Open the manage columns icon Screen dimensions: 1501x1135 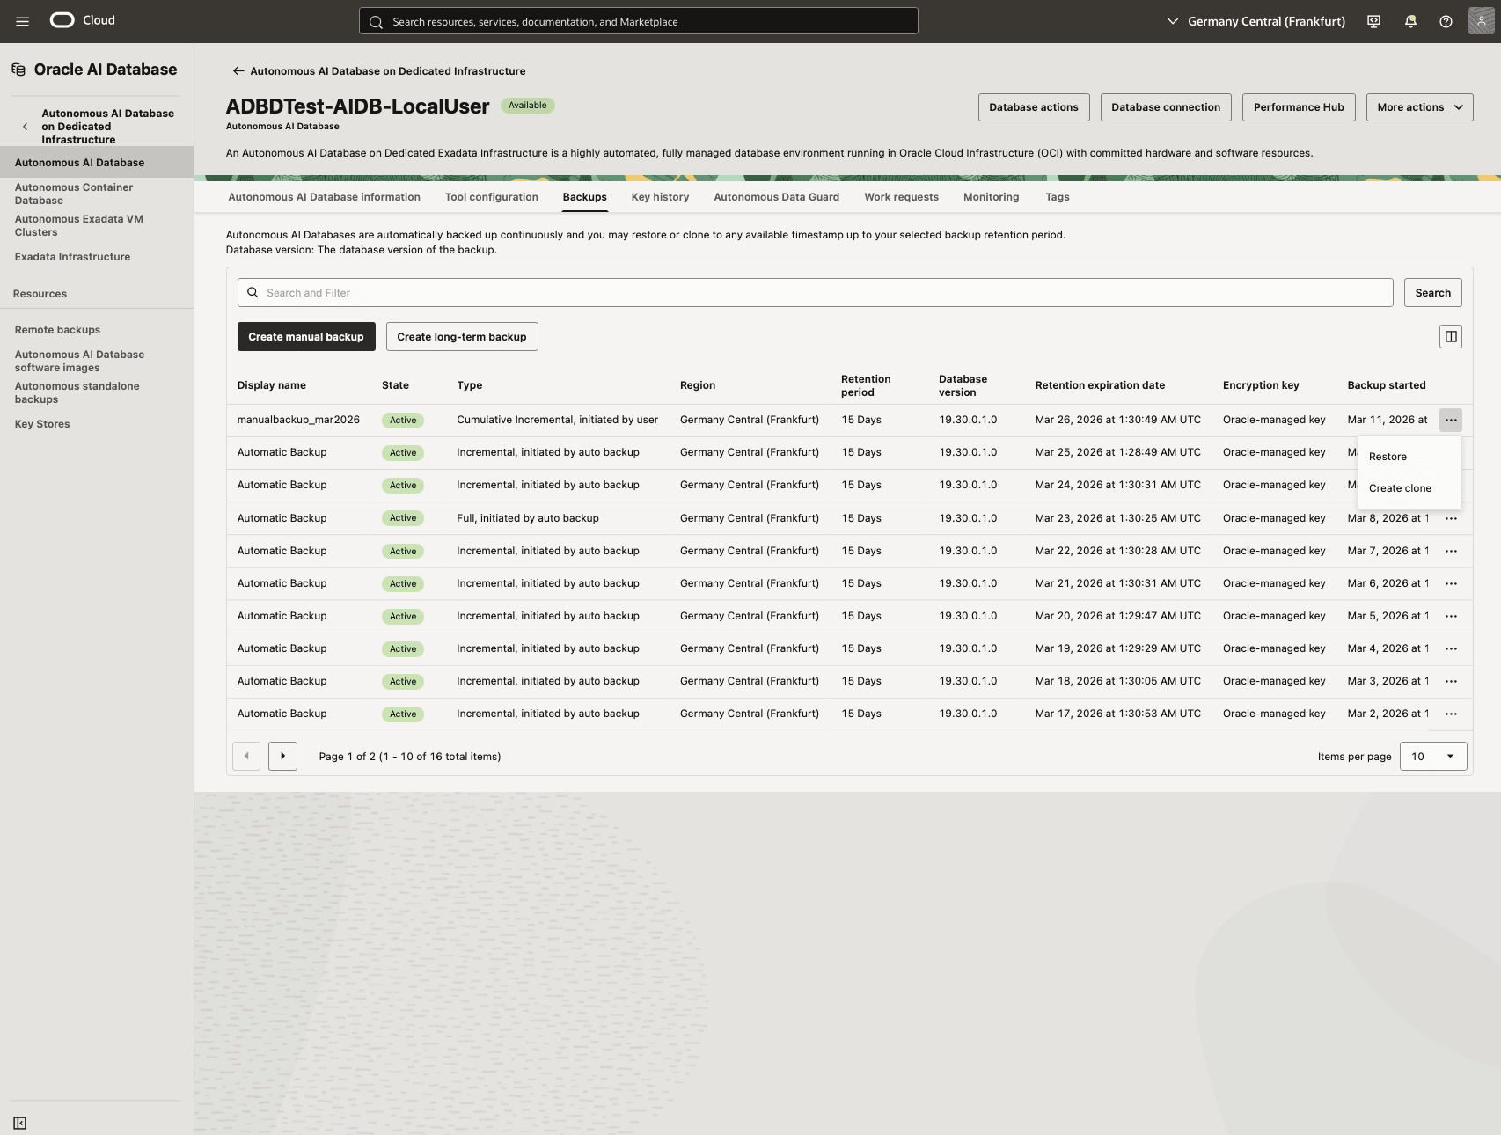pos(1451,337)
